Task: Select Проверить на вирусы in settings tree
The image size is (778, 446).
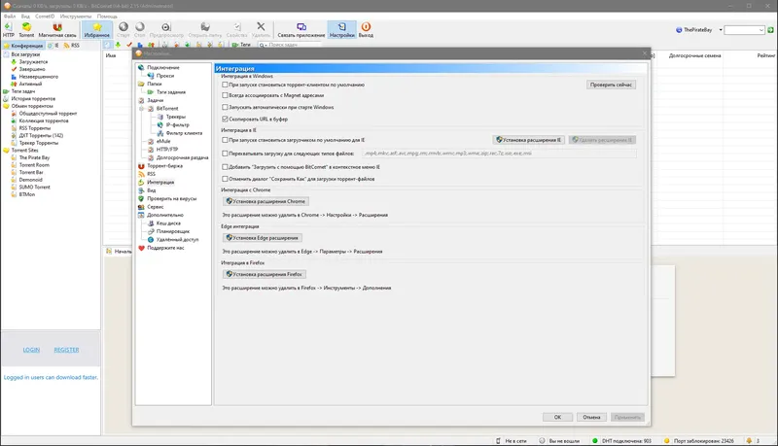Action: click(x=172, y=199)
